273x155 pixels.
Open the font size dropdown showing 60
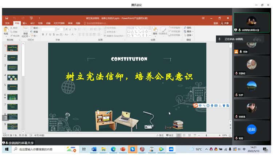pos(64,29)
